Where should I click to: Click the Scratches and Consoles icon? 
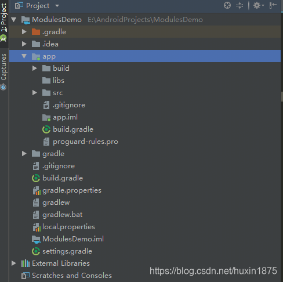tap(26, 276)
